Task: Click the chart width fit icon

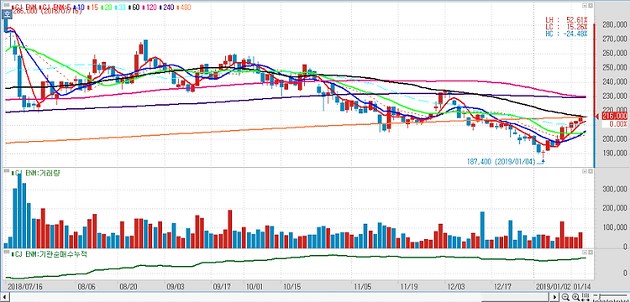Action: click(x=585, y=297)
